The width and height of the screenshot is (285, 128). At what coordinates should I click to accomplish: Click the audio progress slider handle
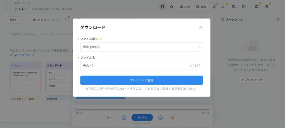(x=75, y=110)
